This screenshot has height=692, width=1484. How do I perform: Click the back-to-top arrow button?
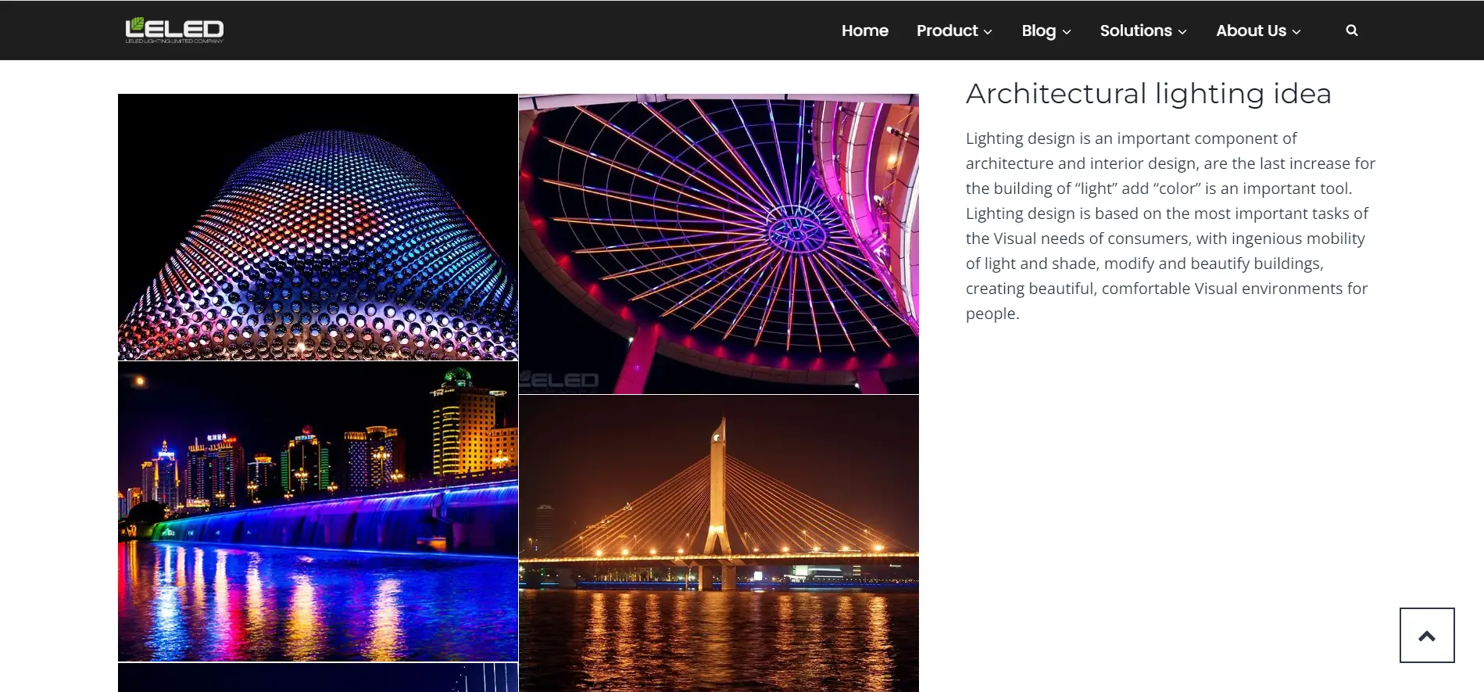(1426, 635)
